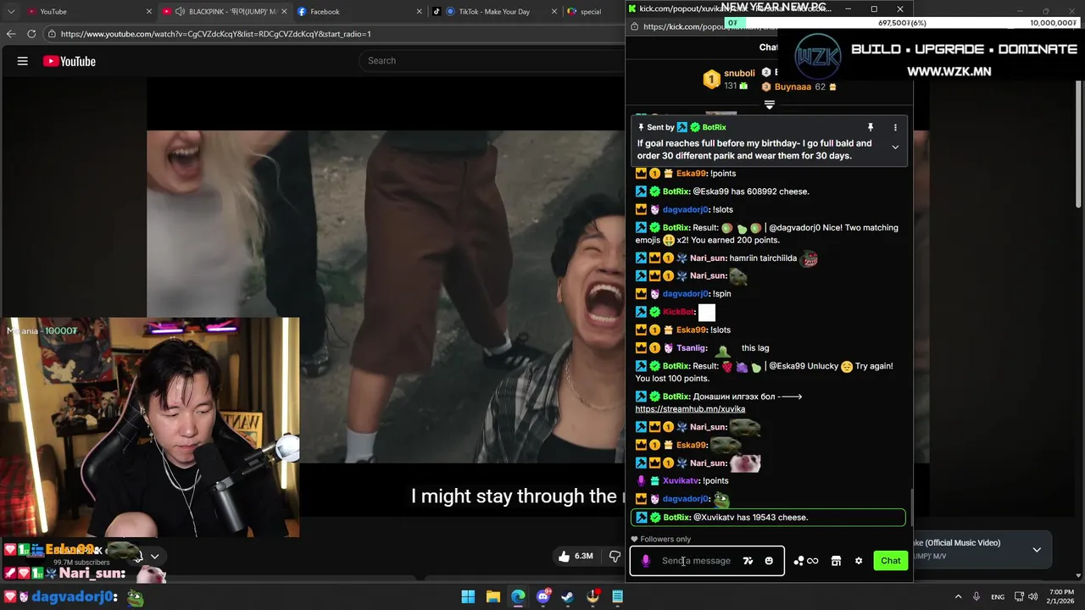Image resolution: width=1085 pixels, height=610 pixels.
Task: Click the highlighted BotRix 19543 cheese message
Action: pos(769,518)
